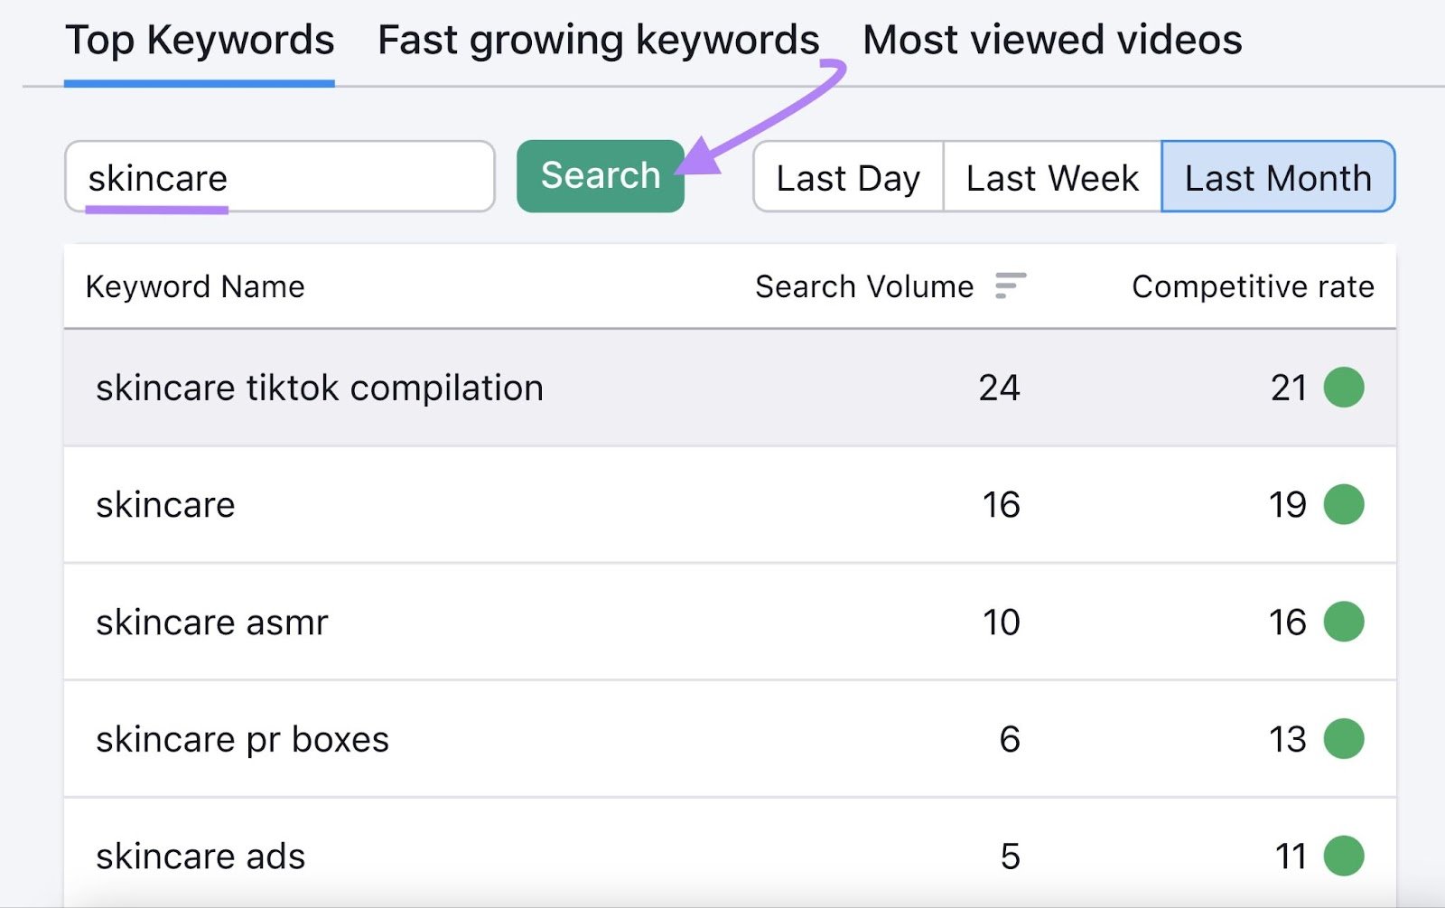Go to Most viewed videos tab
Screen dimensions: 1445x908
pos(1052,41)
